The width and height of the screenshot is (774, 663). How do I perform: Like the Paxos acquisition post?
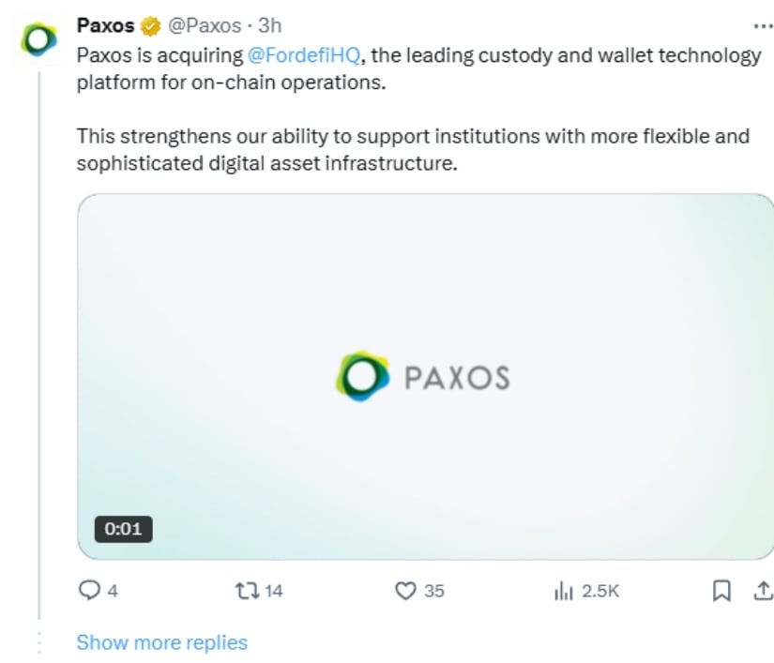click(405, 591)
